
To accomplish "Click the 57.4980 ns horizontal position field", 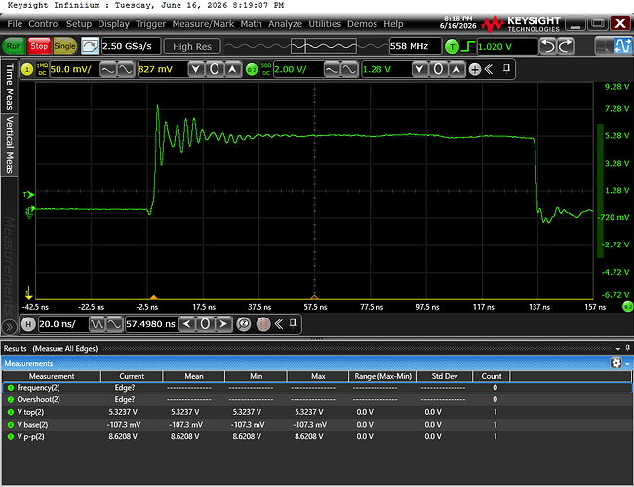I will (x=151, y=324).
